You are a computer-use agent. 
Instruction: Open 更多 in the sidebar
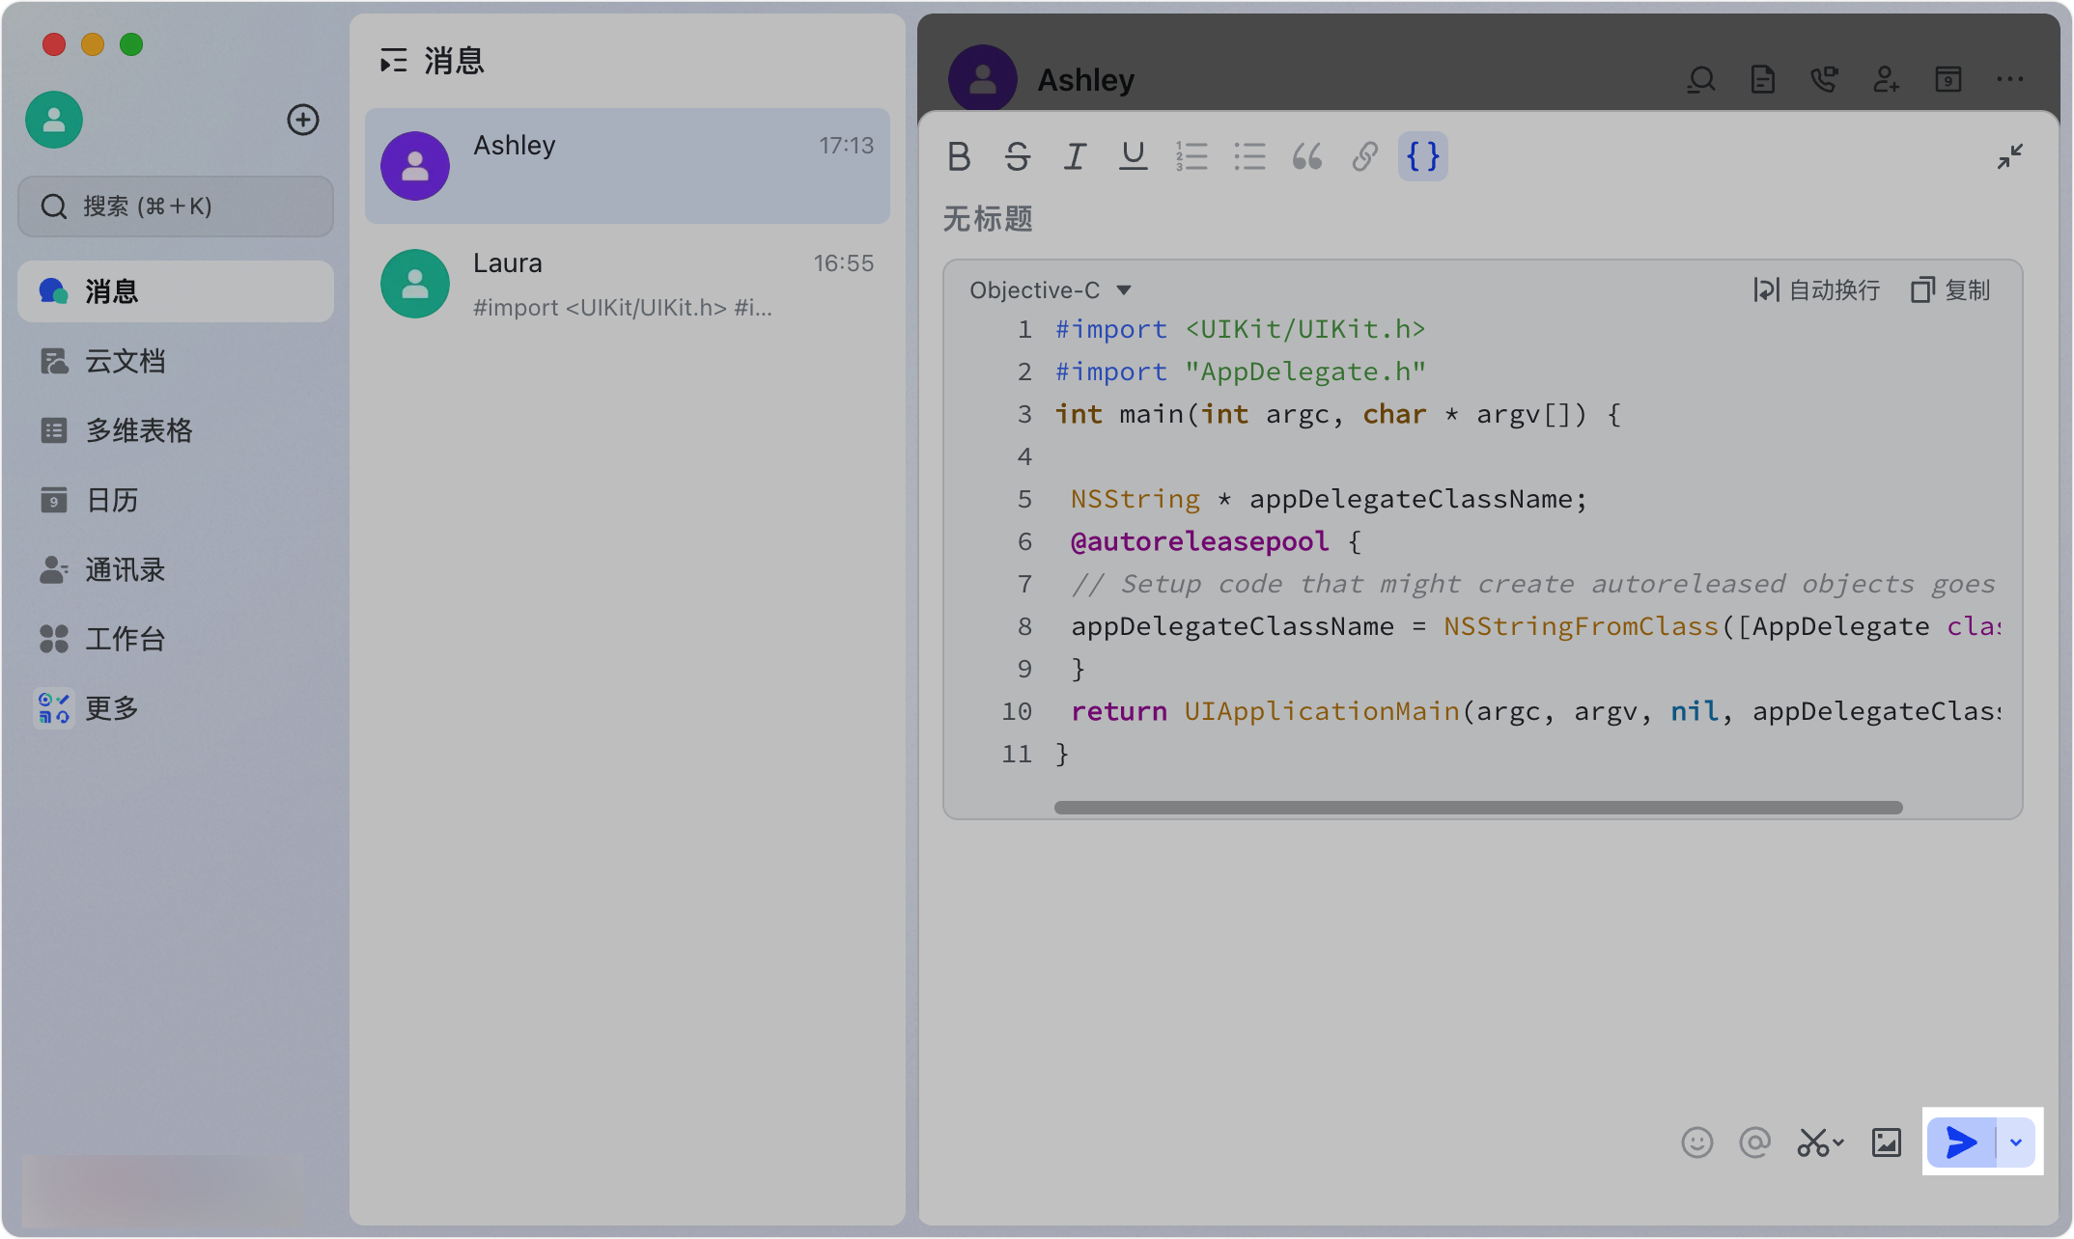tap(176, 708)
